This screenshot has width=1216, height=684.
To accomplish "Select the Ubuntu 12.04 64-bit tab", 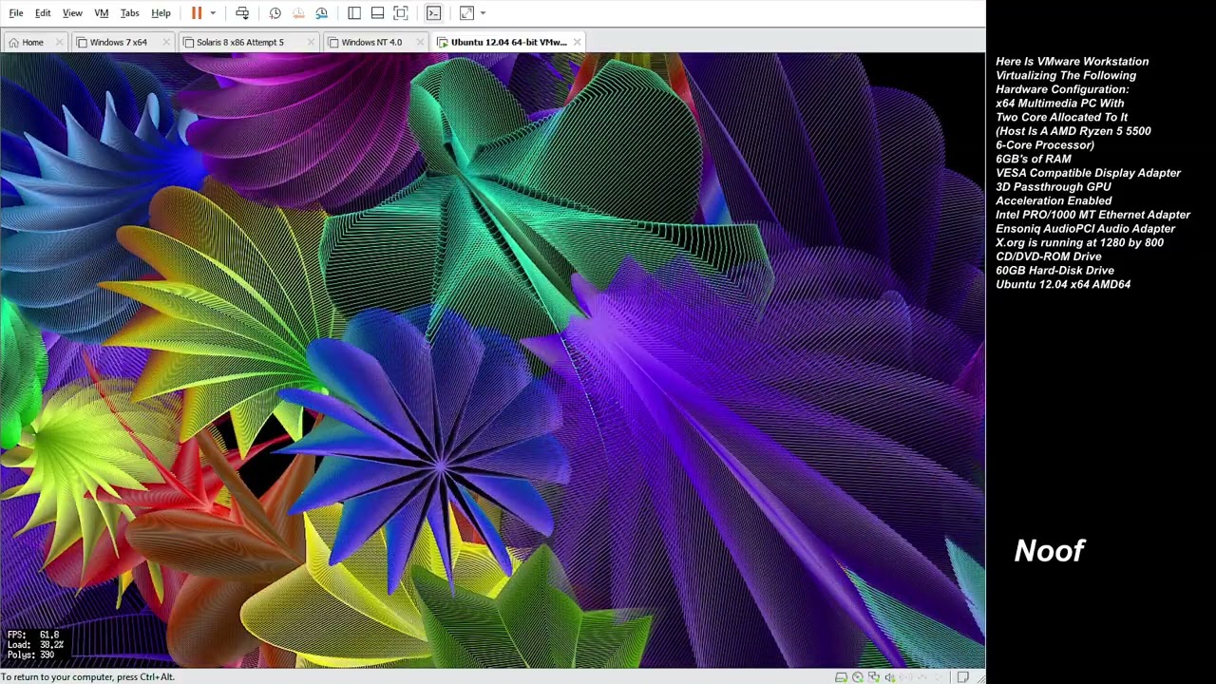I will point(508,42).
